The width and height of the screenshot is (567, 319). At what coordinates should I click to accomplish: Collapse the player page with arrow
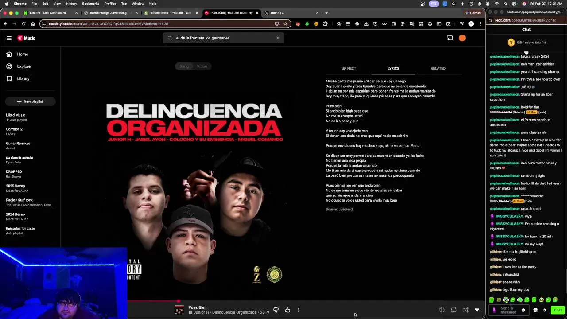click(477, 310)
